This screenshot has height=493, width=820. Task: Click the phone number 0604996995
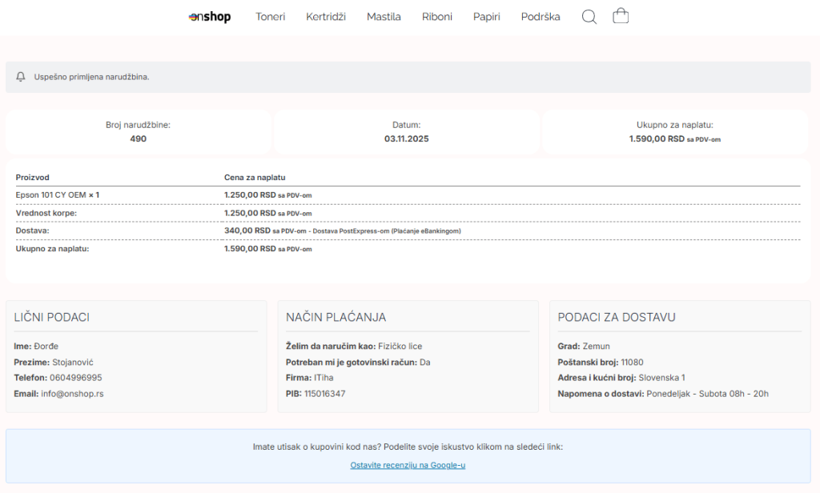coord(75,378)
